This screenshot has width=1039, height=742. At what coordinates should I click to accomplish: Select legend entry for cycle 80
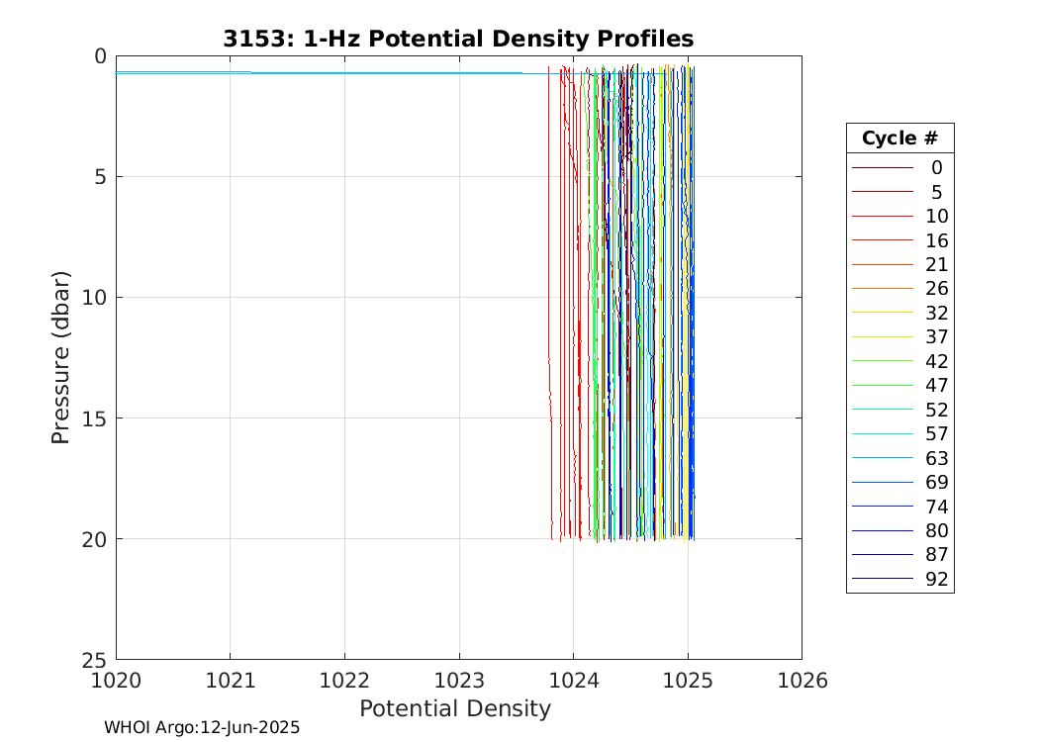(899, 530)
